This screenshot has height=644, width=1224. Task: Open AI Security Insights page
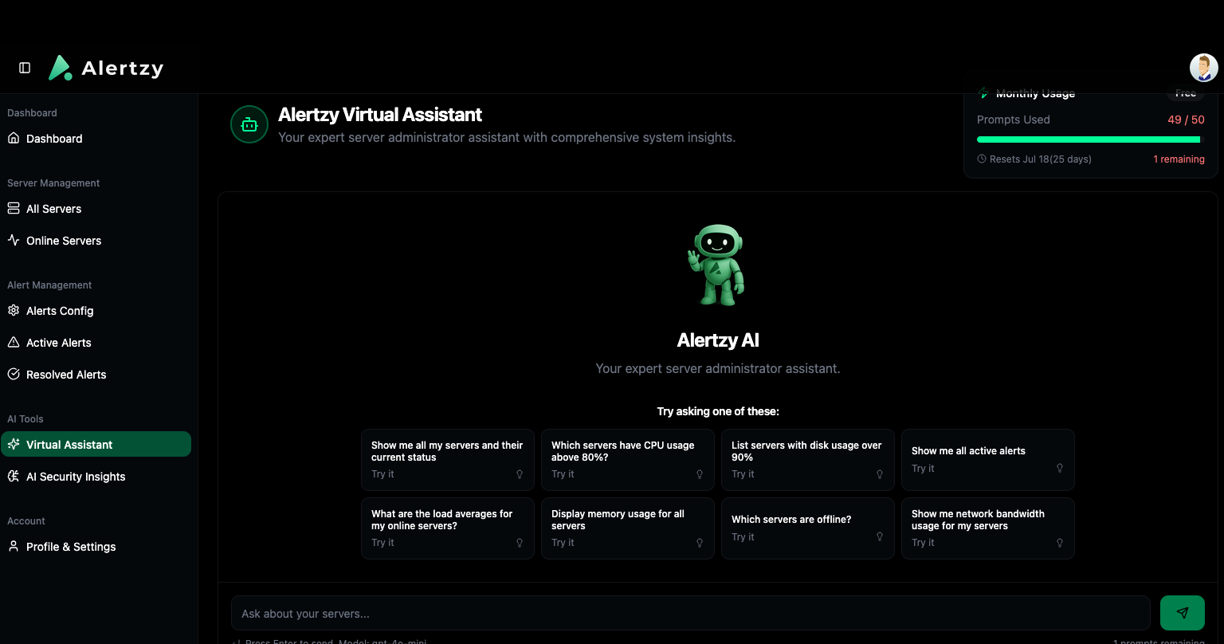(x=96, y=477)
